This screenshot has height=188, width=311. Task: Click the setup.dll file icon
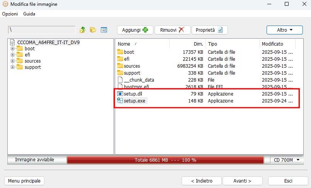(x=120, y=94)
